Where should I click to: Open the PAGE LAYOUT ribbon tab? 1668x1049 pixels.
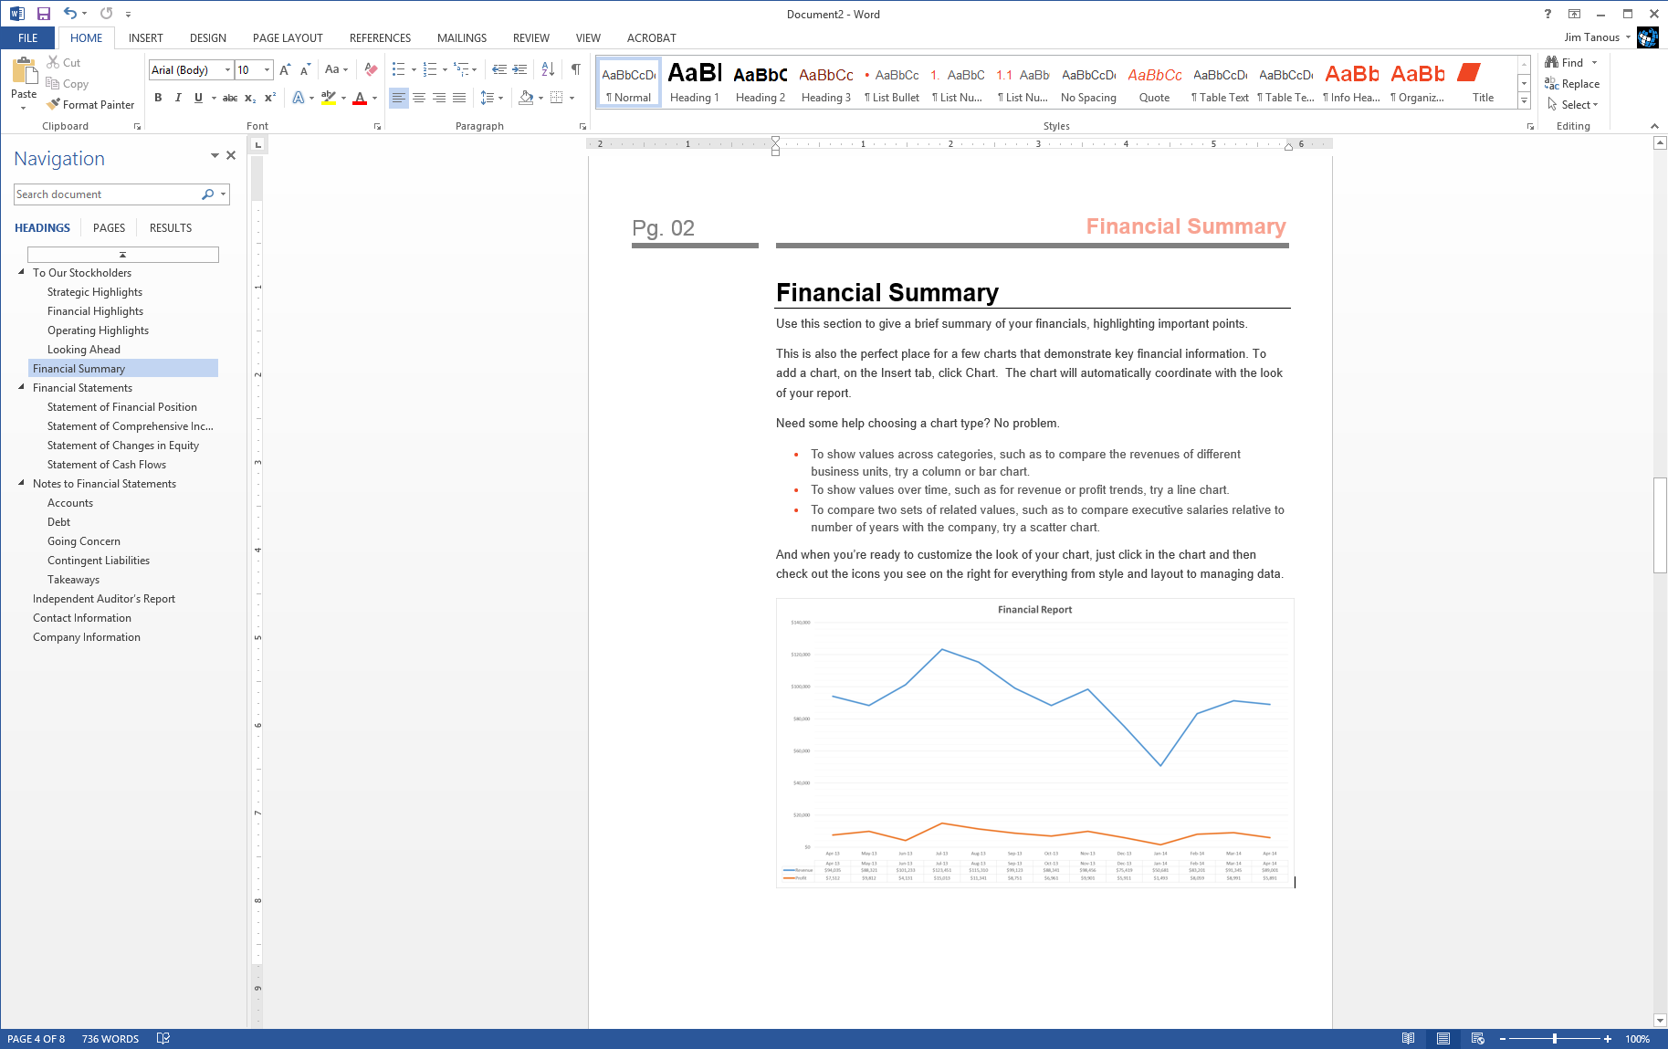[288, 37]
